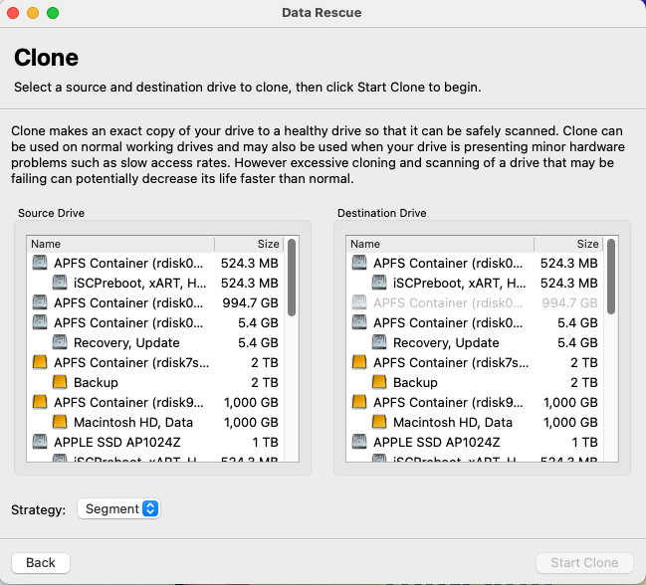Click the orange rdisk9 container icon in Source Drive
This screenshot has height=585, width=646.
click(40, 402)
